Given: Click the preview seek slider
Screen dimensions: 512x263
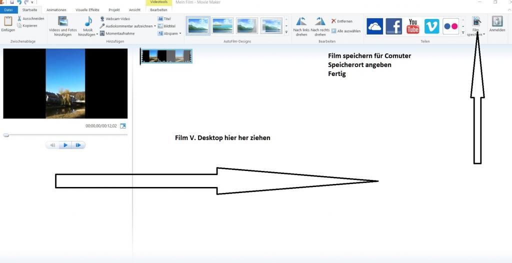Looking at the screenshot, I should (x=65, y=135).
